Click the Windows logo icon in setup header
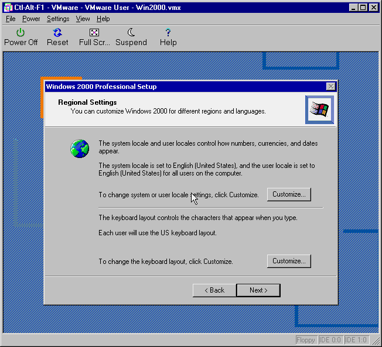Screen dimensions: 382x347 pyautogui.click(x=319, y=109)
